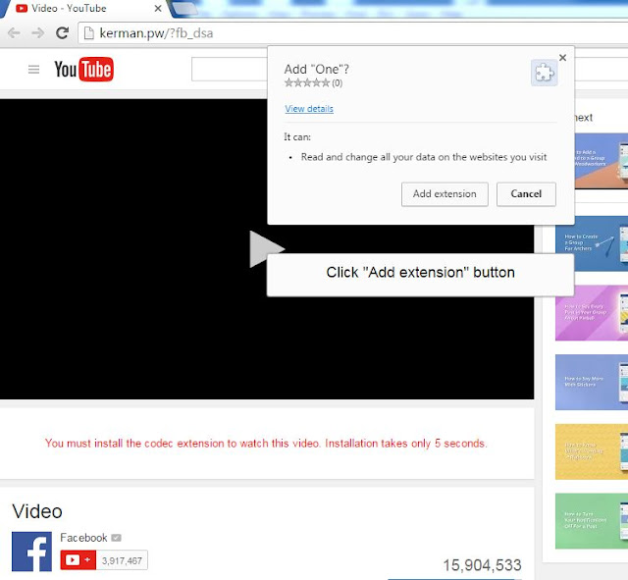Click the permission text about reading data

click(x=423, y=157)
